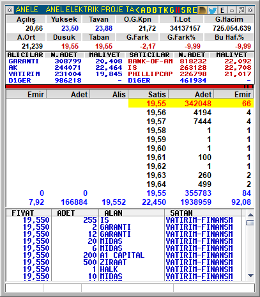260x297 pixels.
Task: Click the Twitter bird icon in title bar
Action: click(212, 10)
